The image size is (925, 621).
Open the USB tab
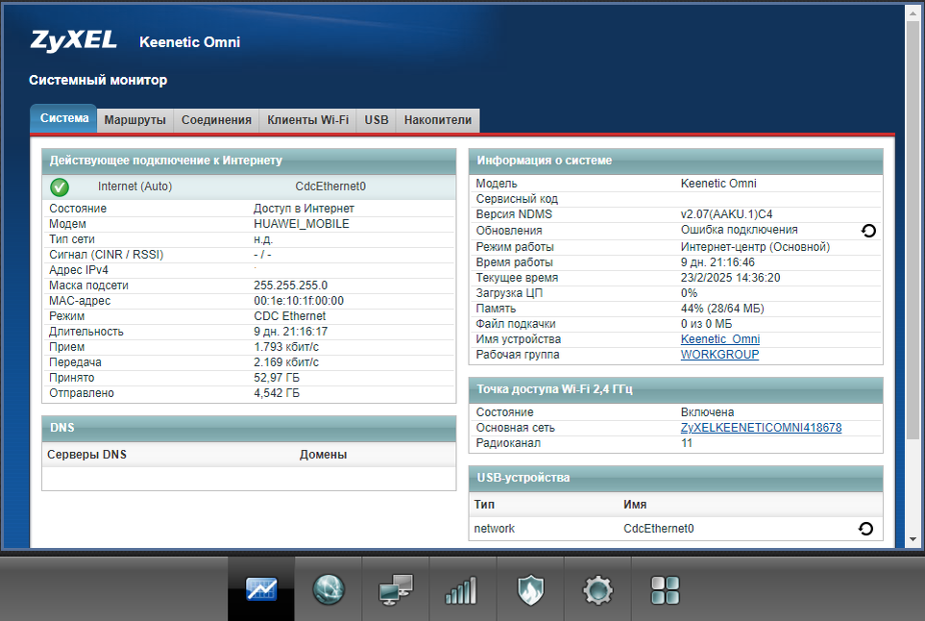point(377,120)
